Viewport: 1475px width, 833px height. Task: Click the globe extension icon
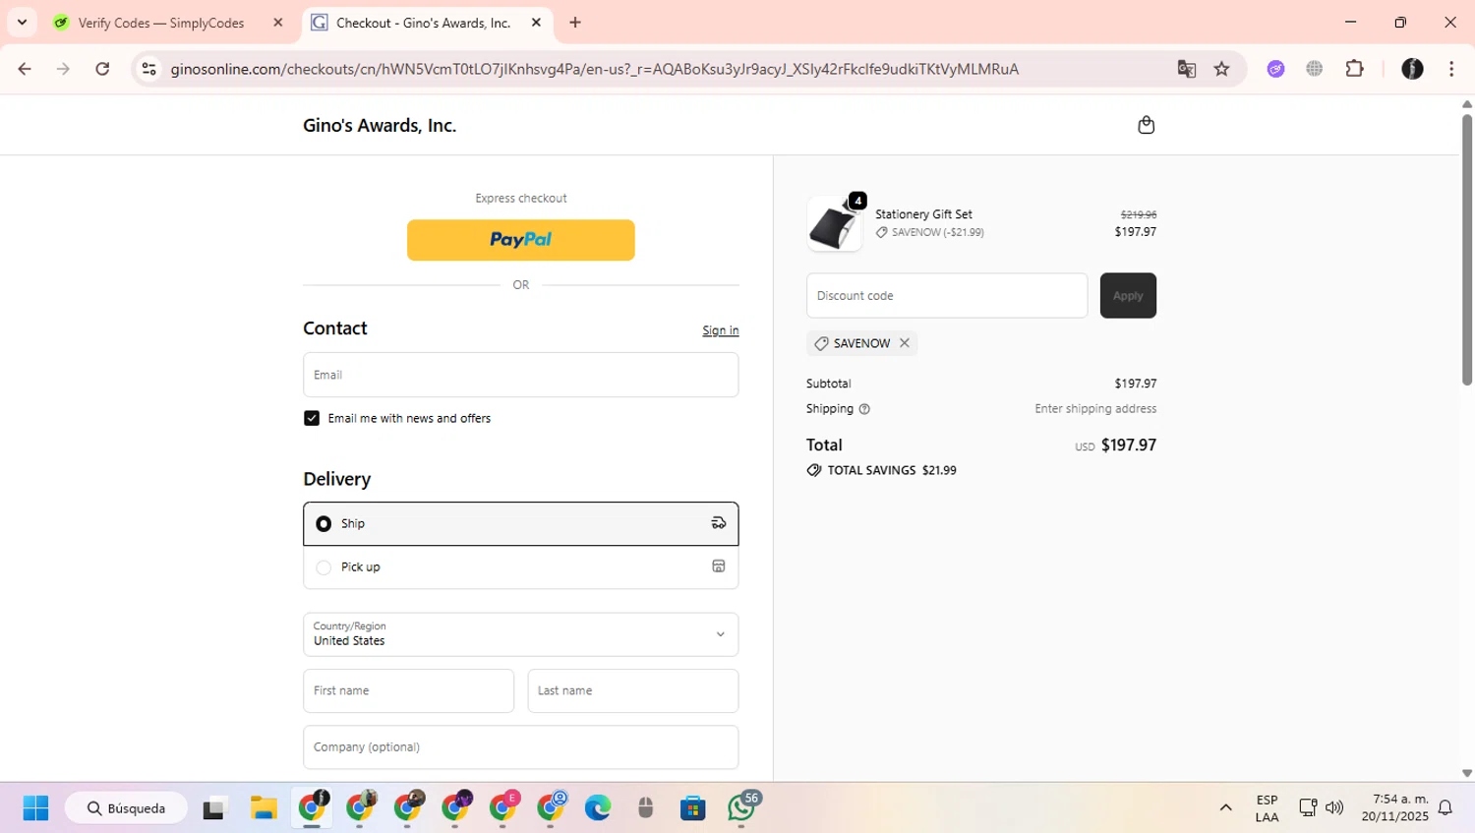click(1315, 69)
